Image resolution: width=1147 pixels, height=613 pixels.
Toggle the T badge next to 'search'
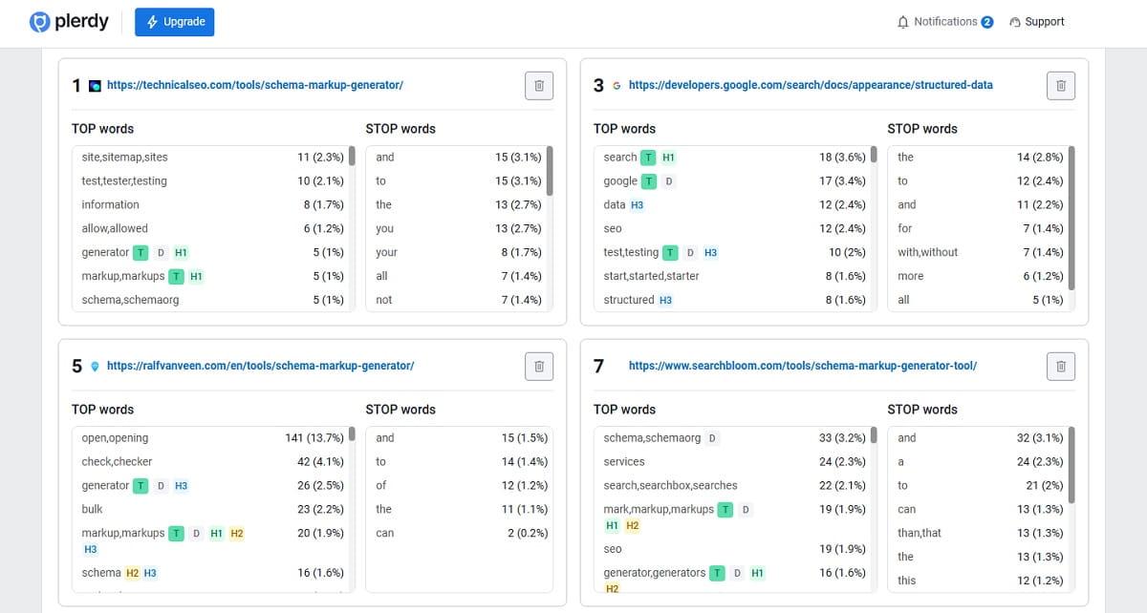click(x=650, y=157)
